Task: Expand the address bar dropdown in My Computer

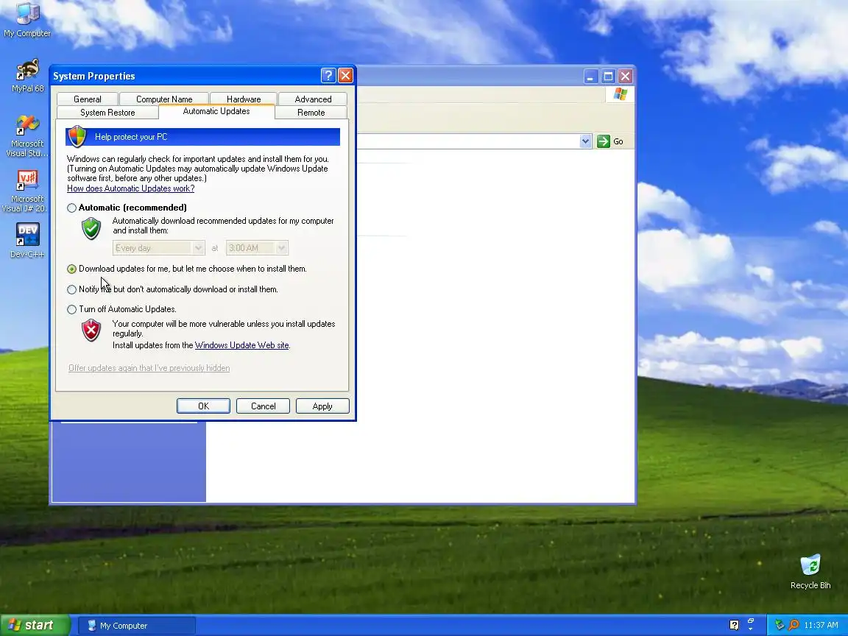Action: pos(585,141)
